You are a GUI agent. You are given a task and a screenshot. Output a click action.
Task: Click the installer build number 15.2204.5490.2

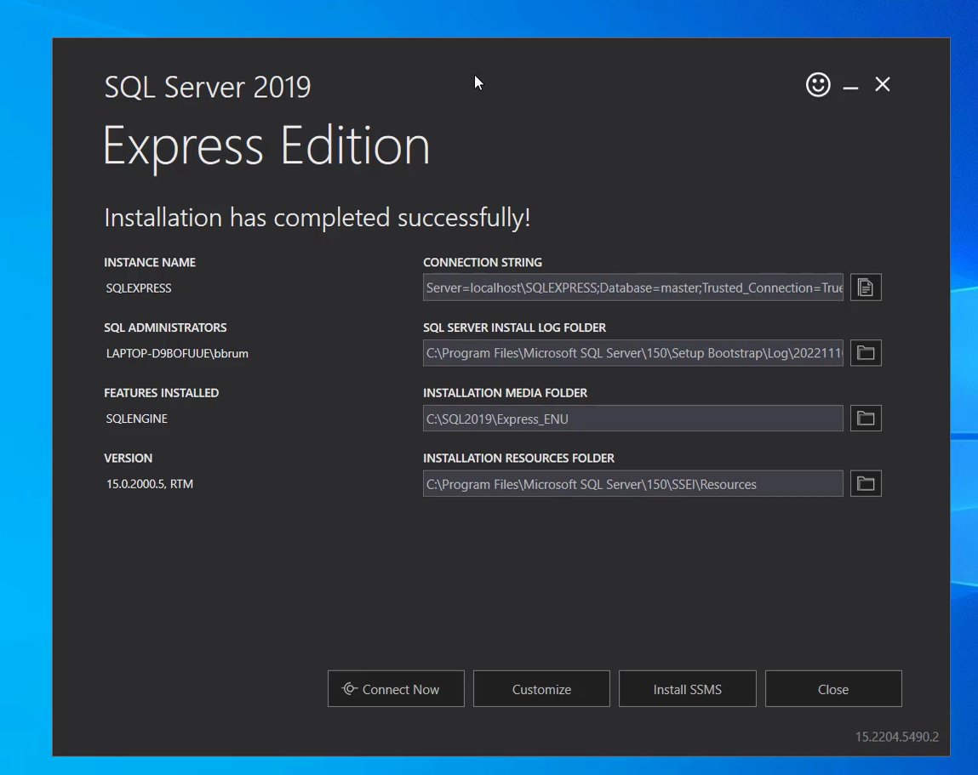[897, 737]
